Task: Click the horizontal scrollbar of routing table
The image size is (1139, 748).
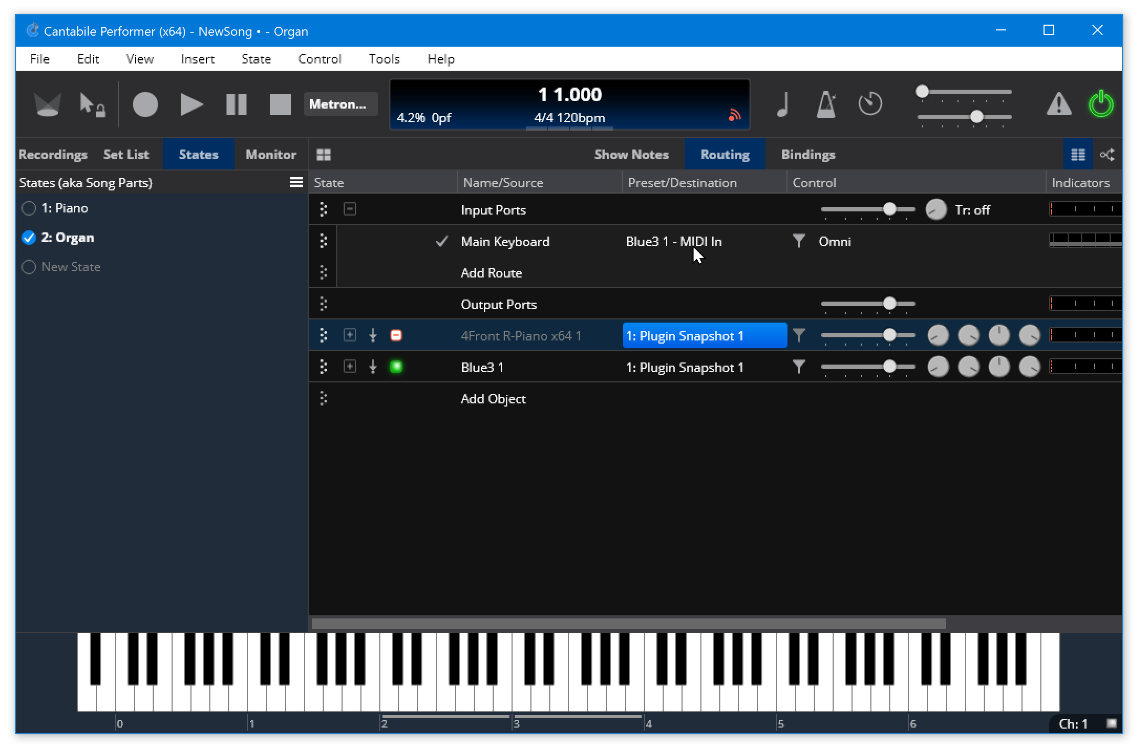Action: [629, 623]
